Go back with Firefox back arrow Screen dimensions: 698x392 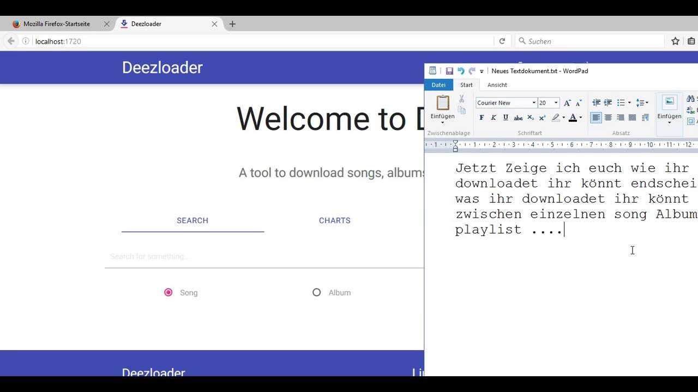[11, 41]
